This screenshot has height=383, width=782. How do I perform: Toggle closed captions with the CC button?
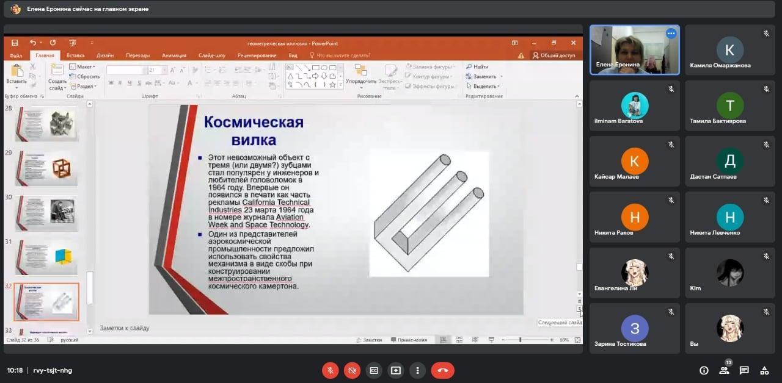tap(374, 370)
